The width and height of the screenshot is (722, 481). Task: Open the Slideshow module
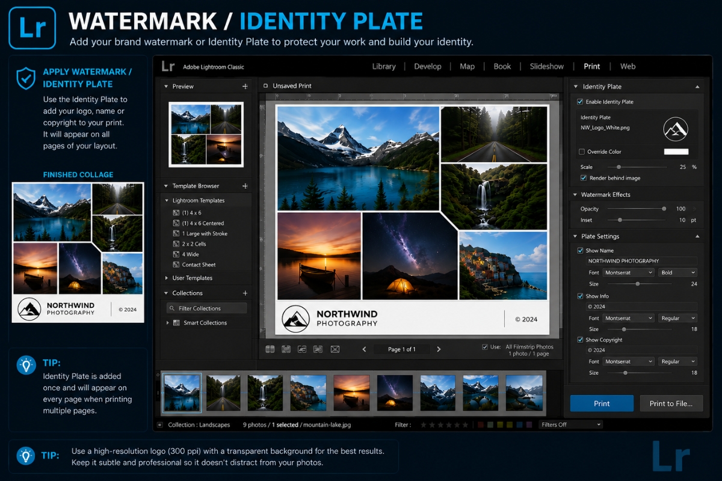pos(547,67)
